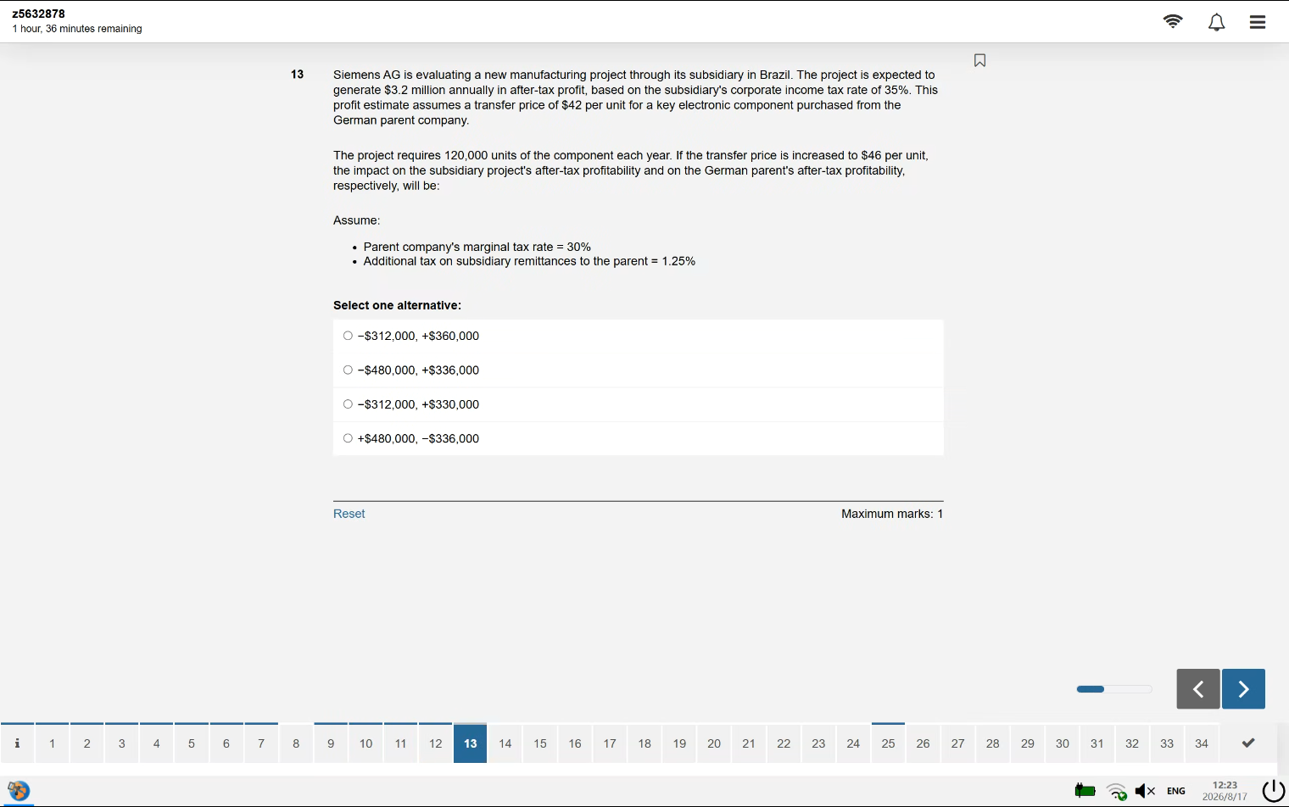Unmute the muted speaker tray icon
Image resolution: width=1289 pixels, height=807 pixels.
coord(1145,791)
